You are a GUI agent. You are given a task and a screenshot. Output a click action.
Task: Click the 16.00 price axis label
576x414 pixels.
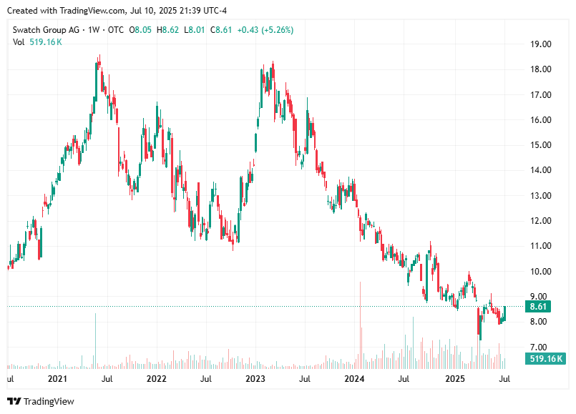541,120
